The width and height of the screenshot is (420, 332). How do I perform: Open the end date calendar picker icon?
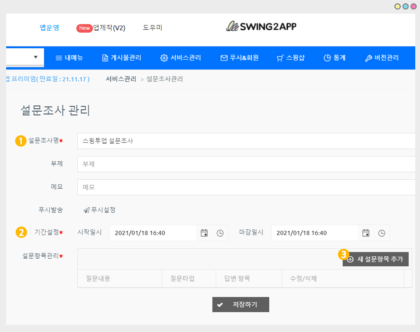click(366, 233)
